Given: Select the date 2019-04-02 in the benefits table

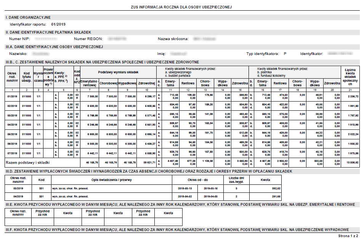Looking at the screenshot, I should click(x=185, y=197).
